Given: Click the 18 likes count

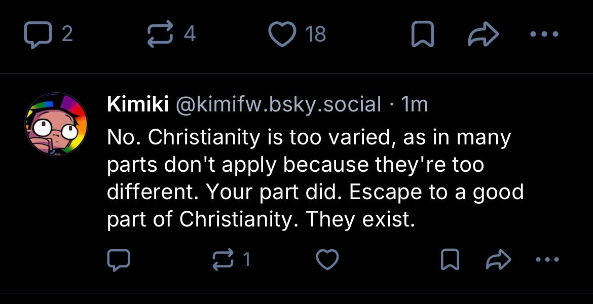Looking at the screenshot, I should click(315, 35).
